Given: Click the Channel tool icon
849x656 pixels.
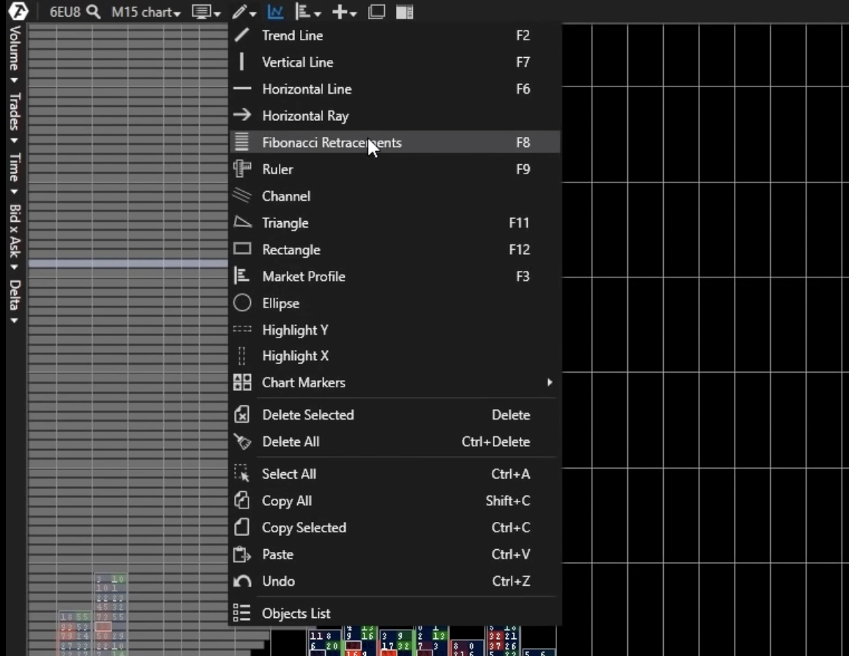Looking at the screenshot, I should tap(242, 195).
